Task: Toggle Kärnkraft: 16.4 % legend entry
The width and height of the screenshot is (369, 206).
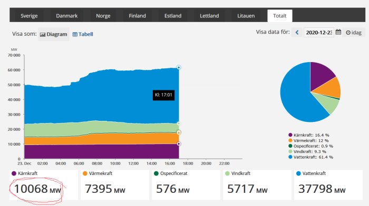Action: point(308,135)
